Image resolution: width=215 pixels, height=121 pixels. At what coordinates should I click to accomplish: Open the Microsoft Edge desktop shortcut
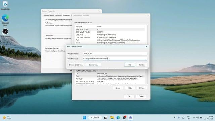[5, 20]
